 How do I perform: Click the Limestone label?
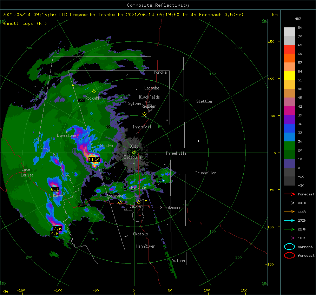coord(66,135)
